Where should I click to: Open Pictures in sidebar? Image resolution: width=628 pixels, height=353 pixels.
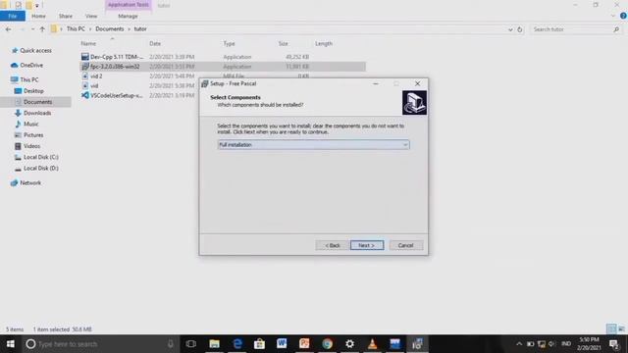(x=32, y=135)
